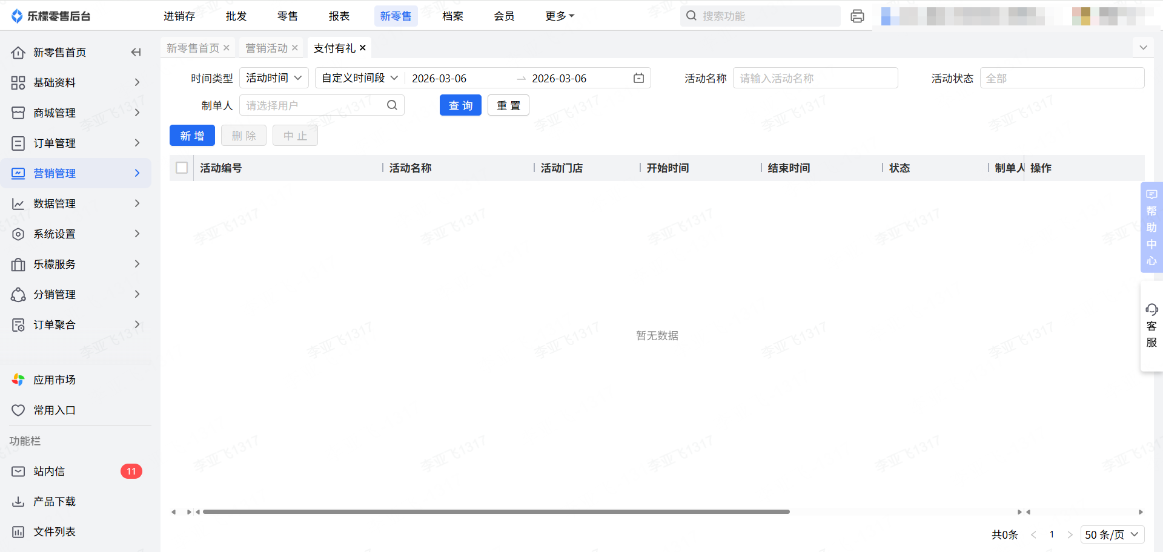Click the 活动名称 input field
Screen dimensions: 1163x552
coord(815,78)
